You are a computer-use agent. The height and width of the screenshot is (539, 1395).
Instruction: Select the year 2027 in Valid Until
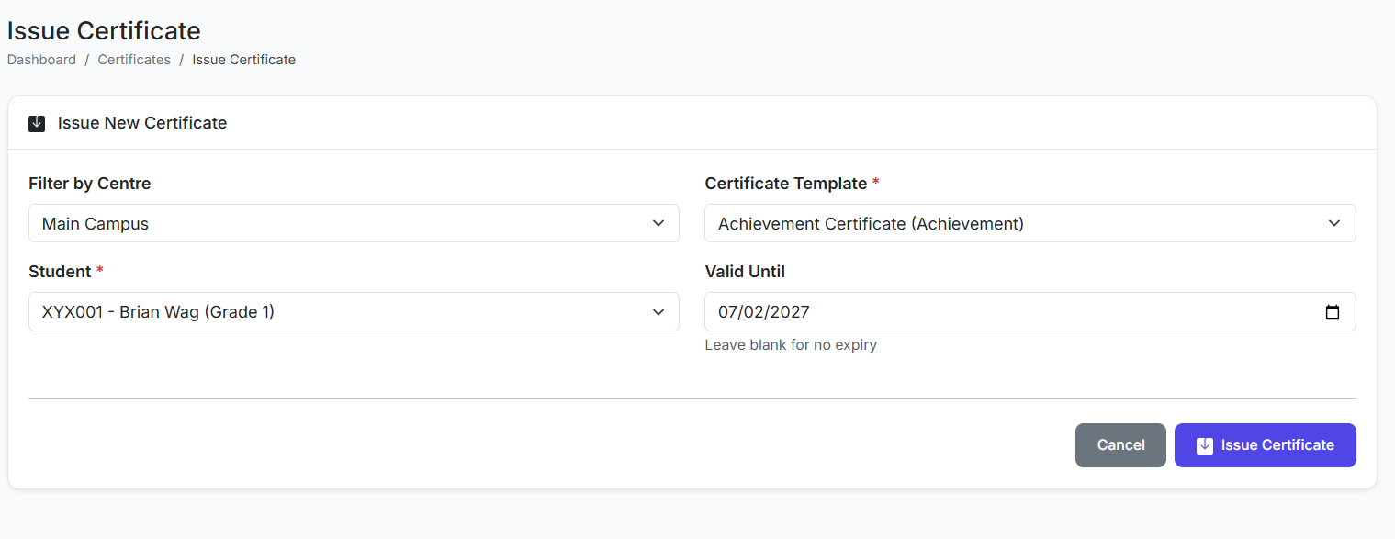[791, 312]
